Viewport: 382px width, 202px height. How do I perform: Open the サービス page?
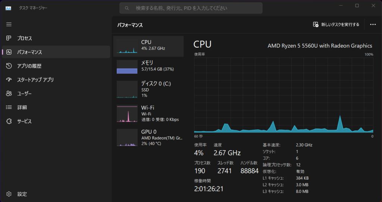coord(24,121)
